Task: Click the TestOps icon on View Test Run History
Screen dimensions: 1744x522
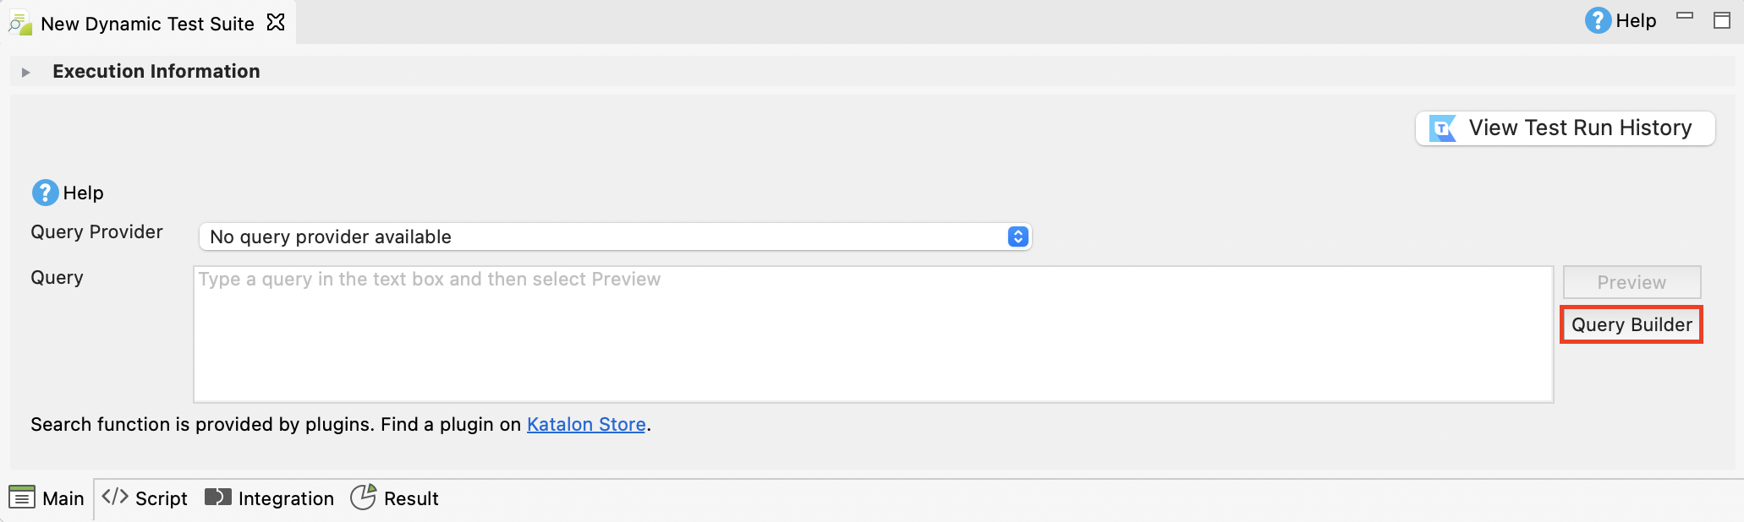Action: pos(1443,128)
